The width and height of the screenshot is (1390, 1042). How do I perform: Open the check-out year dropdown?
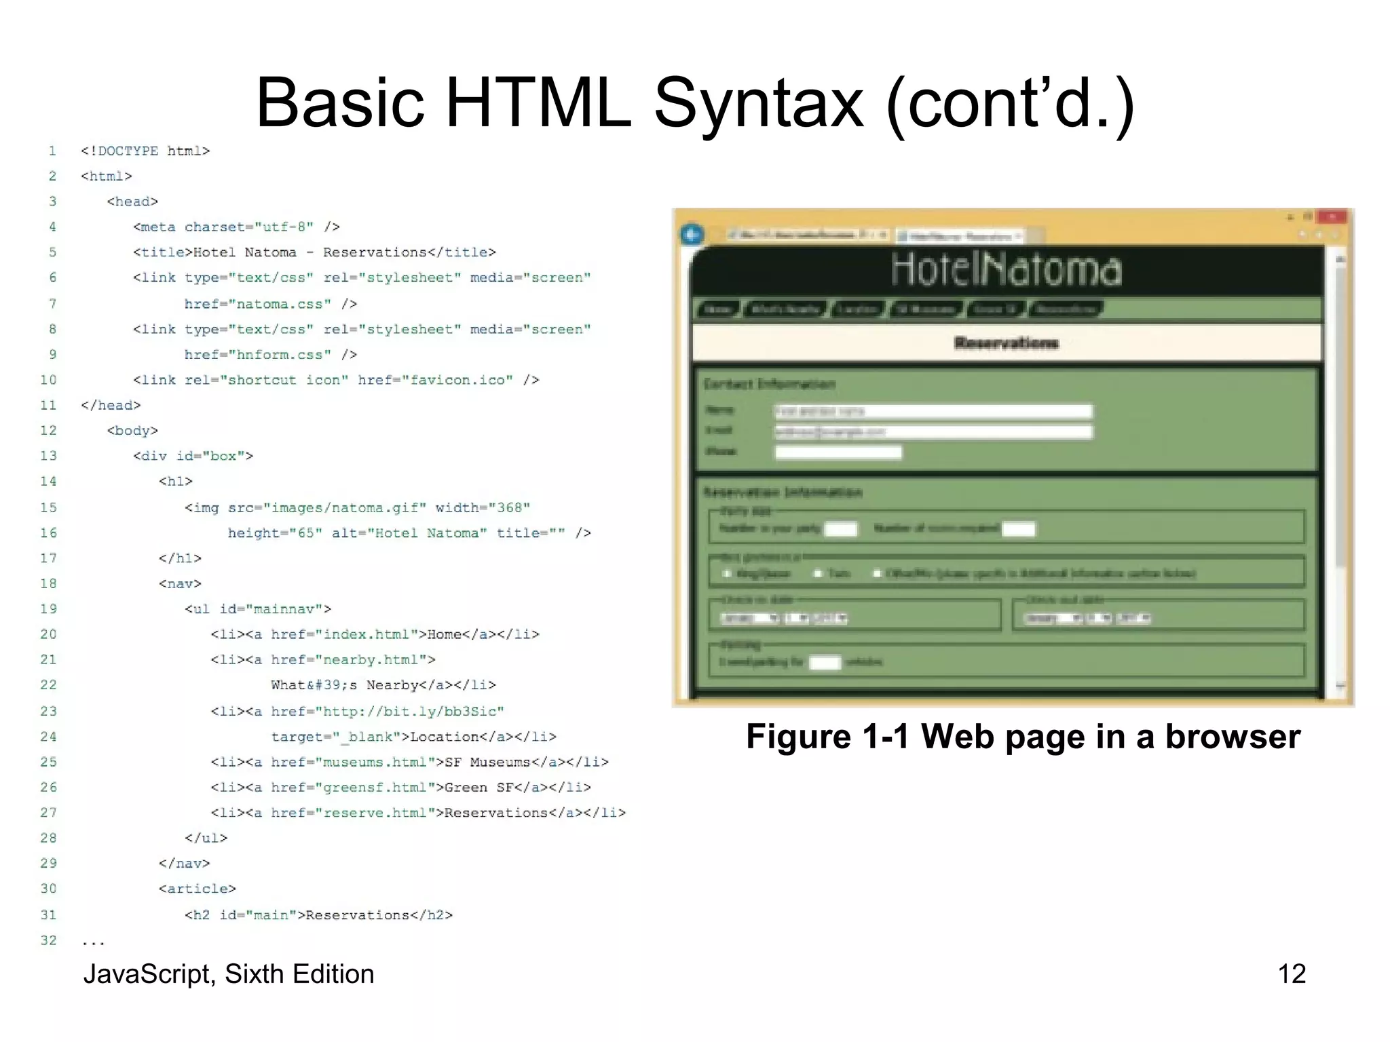(1134, 618)
